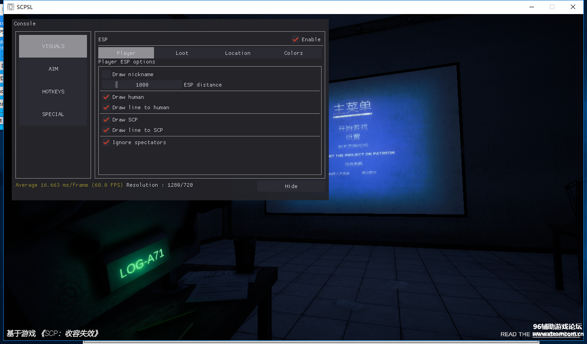Viewport: 587px width, 344px height.
Task: Maximize the SCPSL window
Action: click(552, 7)
